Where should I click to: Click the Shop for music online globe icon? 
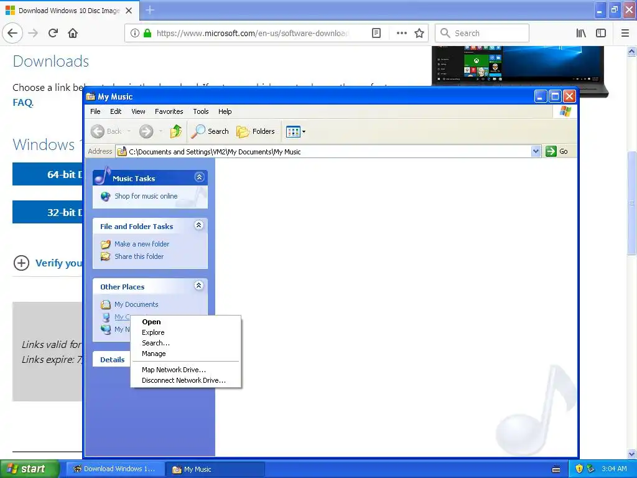(105, 196)
